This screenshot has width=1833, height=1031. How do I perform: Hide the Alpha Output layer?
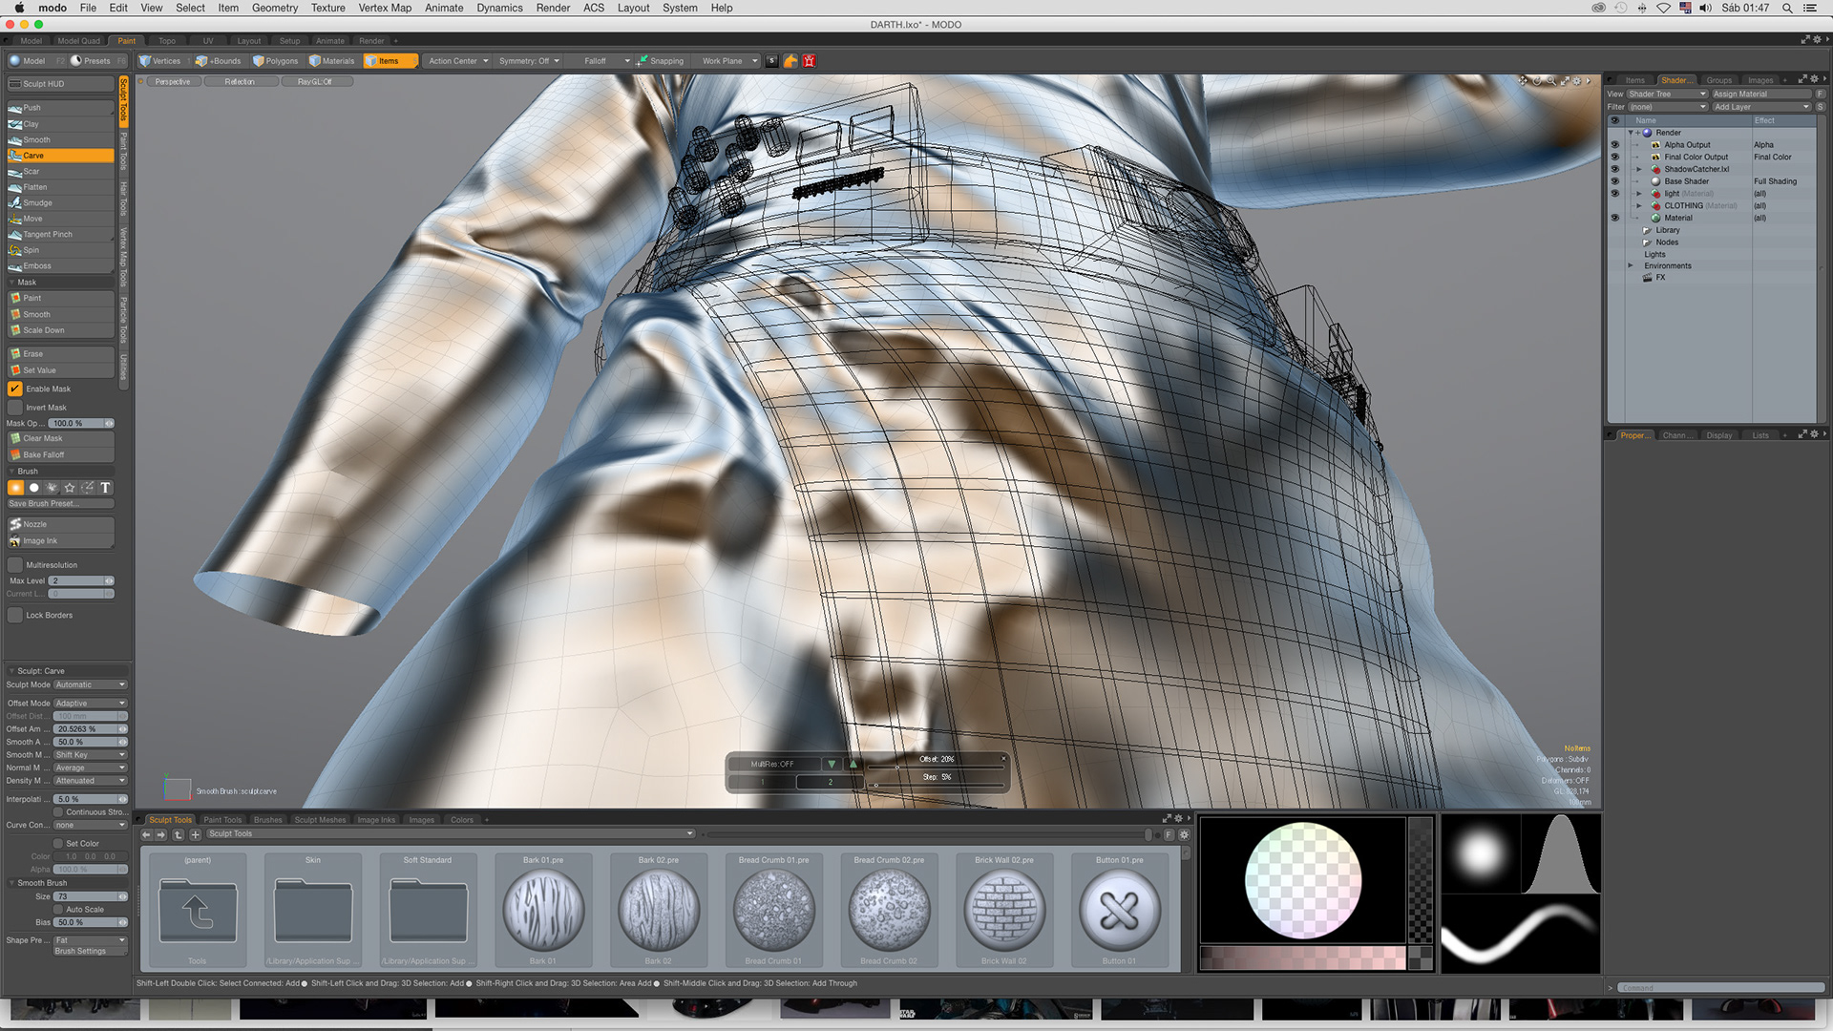1615,145
